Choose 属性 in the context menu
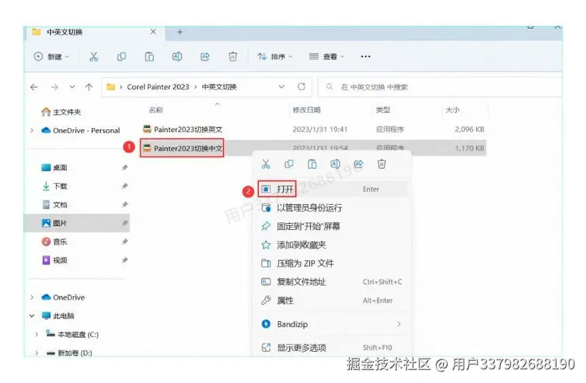Screen dimensions: 586x383 coord(332,301)
